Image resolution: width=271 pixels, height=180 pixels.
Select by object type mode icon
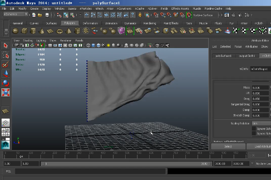point(66,15)
